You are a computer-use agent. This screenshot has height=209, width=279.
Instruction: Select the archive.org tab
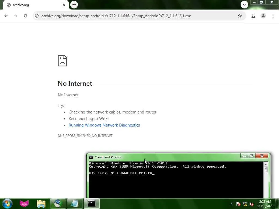click(36, 5)
